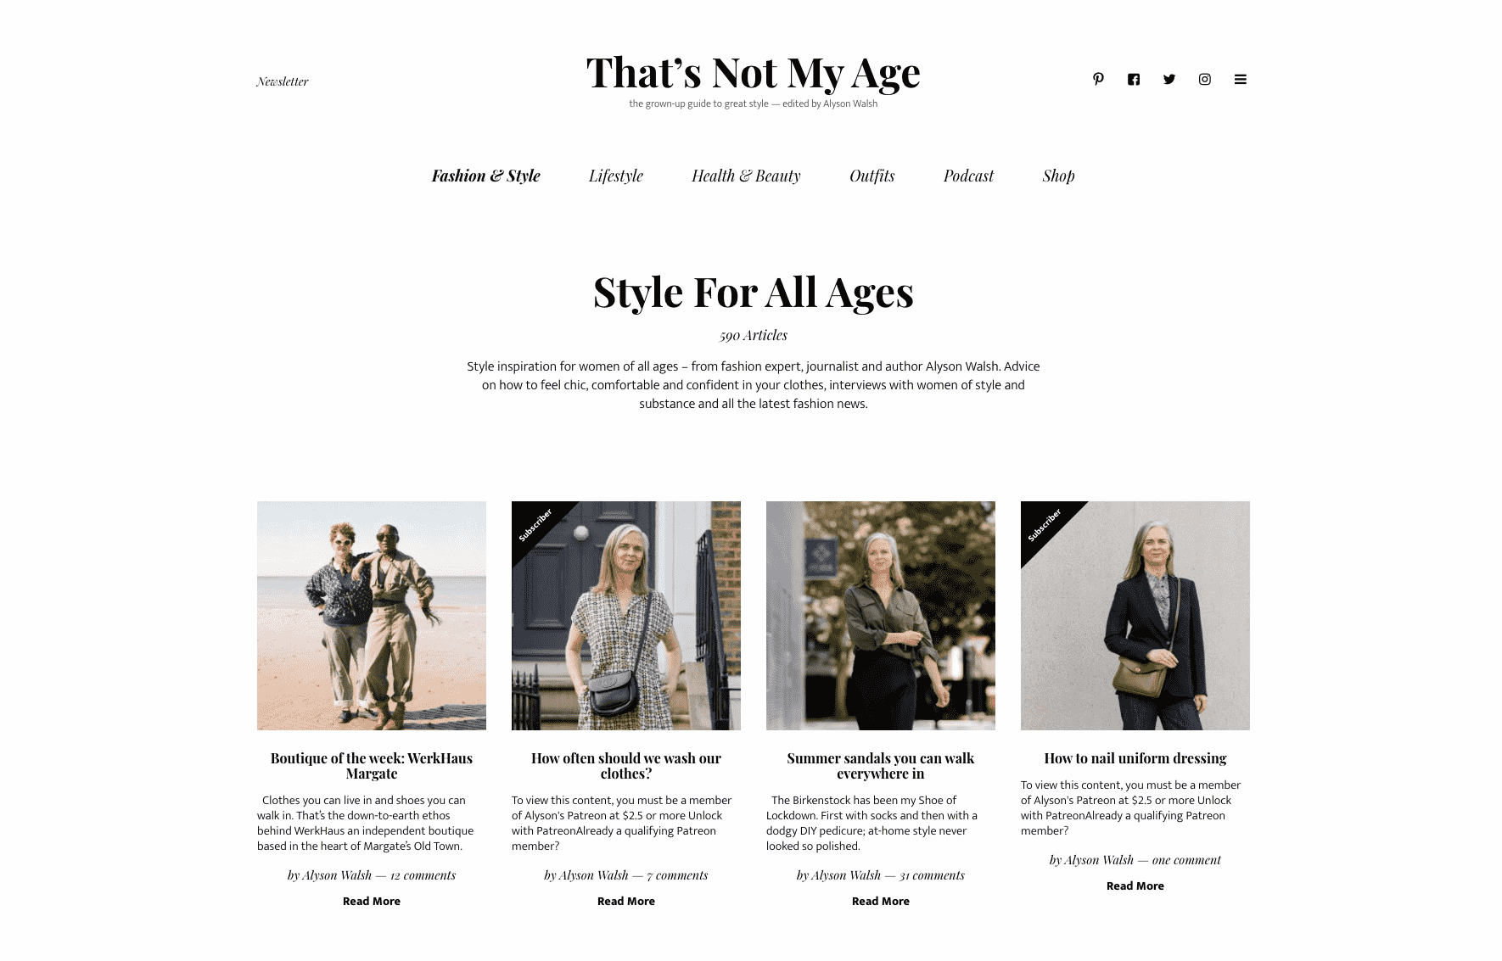This screenshot has width=1502, height=961.
Task: Open the Pinterest social icon
Action: point(1098,79)
